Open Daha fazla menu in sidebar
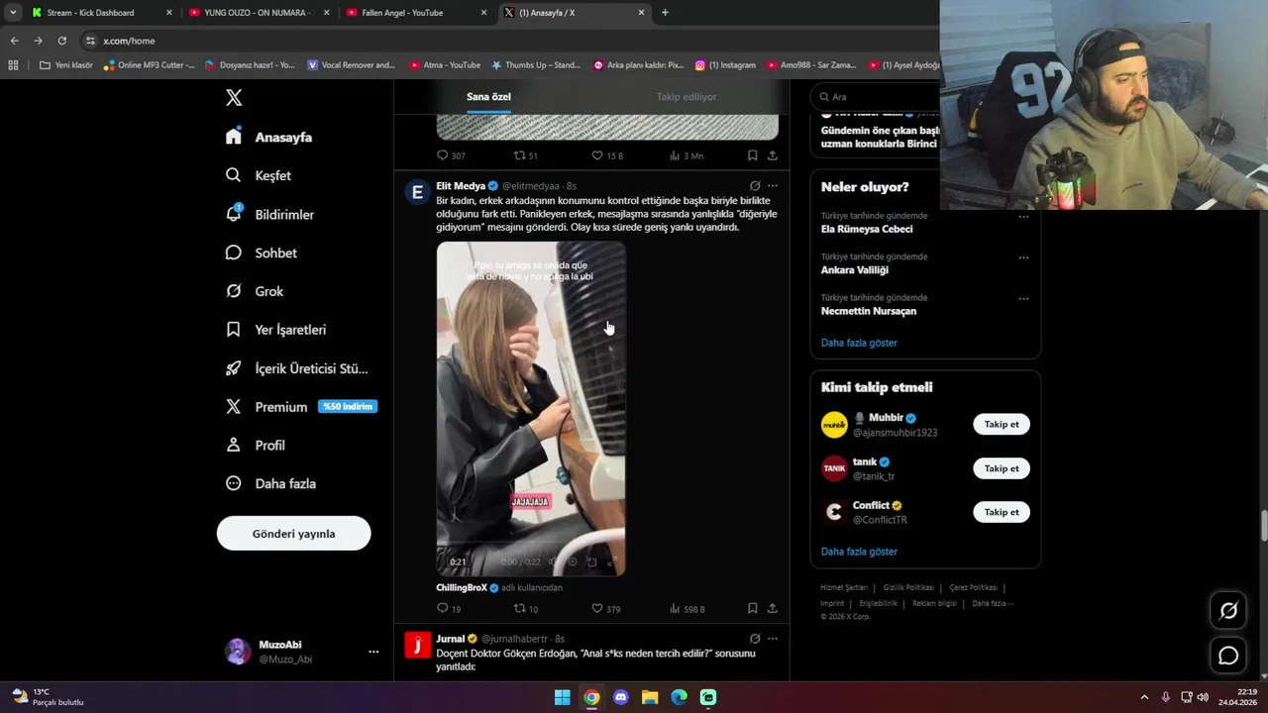Image resolution: width=1268 pixels, height=713 pixels. [270, 483]
